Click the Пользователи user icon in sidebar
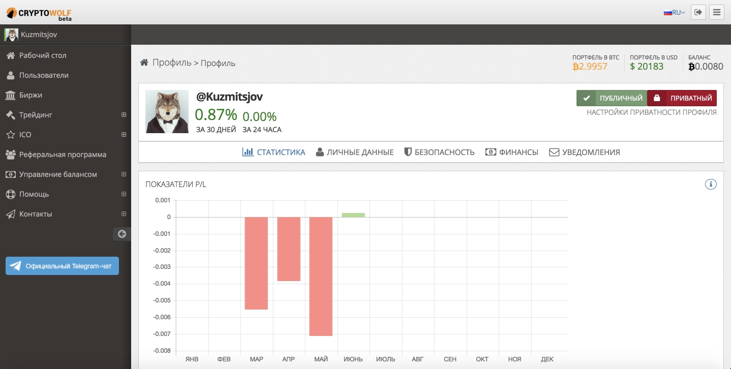This screenshot has width=731, height=369. coord(10,75)
